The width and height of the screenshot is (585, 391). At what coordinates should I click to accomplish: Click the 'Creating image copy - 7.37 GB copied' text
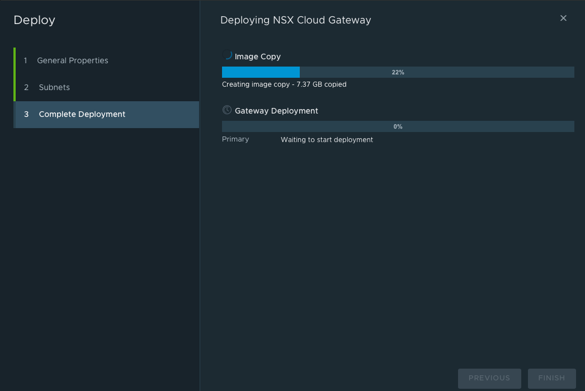tap(284, 84)
